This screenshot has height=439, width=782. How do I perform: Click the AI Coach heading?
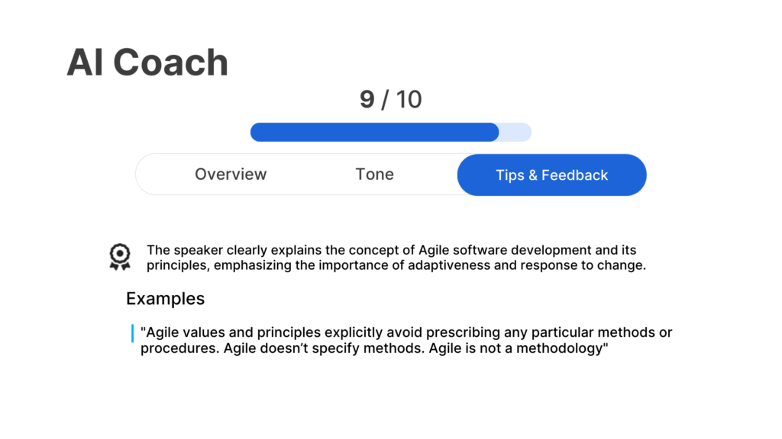tap(147, 62)
